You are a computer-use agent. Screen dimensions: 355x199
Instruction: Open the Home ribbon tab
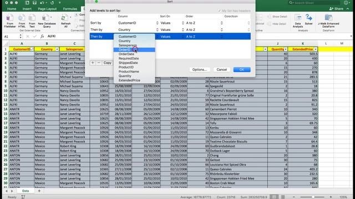[12, 9]
